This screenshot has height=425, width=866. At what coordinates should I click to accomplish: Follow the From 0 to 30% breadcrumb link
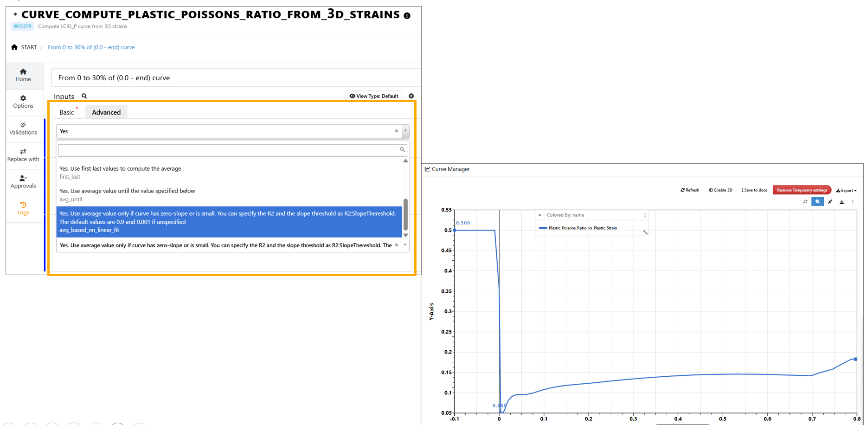[x=91, y=47]
